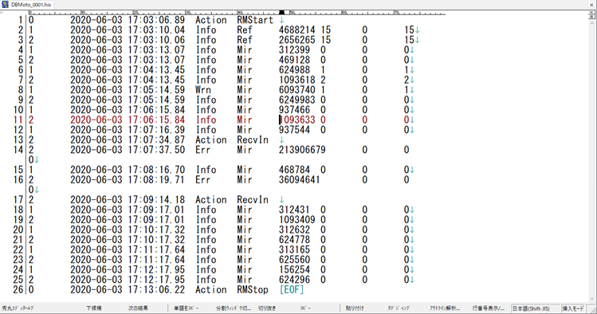Click the 単語をコピー function key button
Screen dimensions: 597x314
pos(187,308)
